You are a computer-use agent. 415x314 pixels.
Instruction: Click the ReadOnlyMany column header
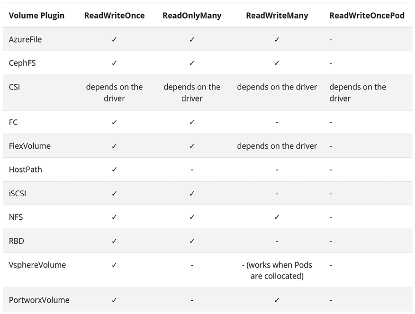(x=192, y=16)
